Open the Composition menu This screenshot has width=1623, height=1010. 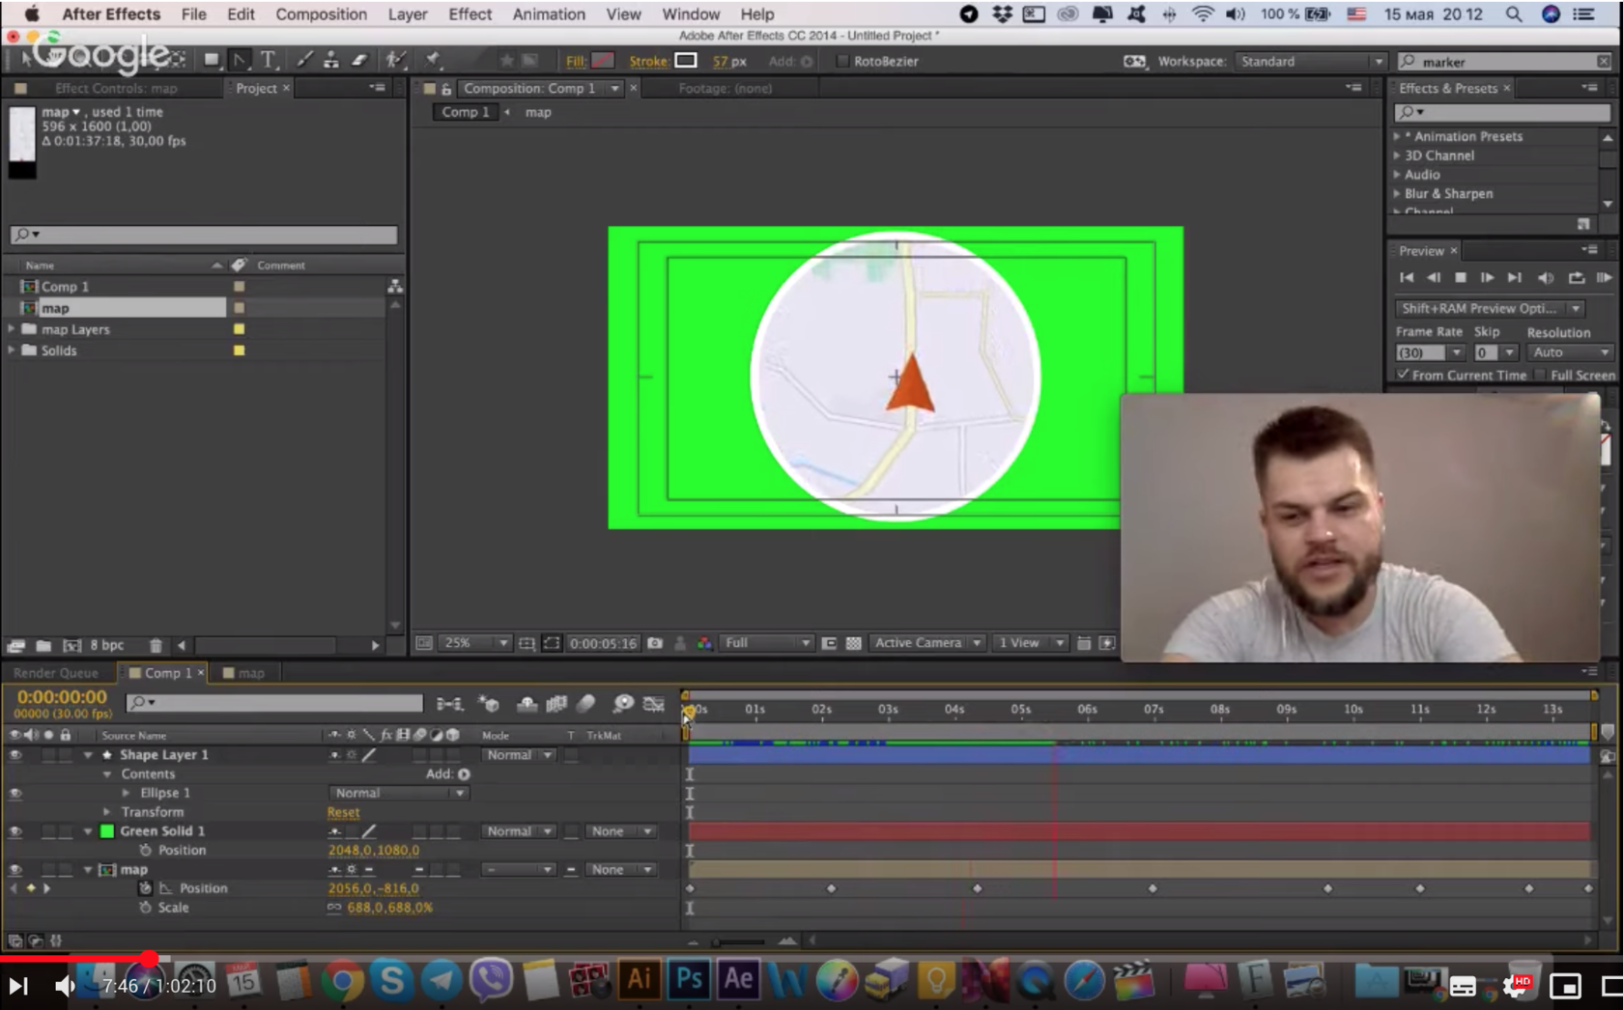click(321, 14)
